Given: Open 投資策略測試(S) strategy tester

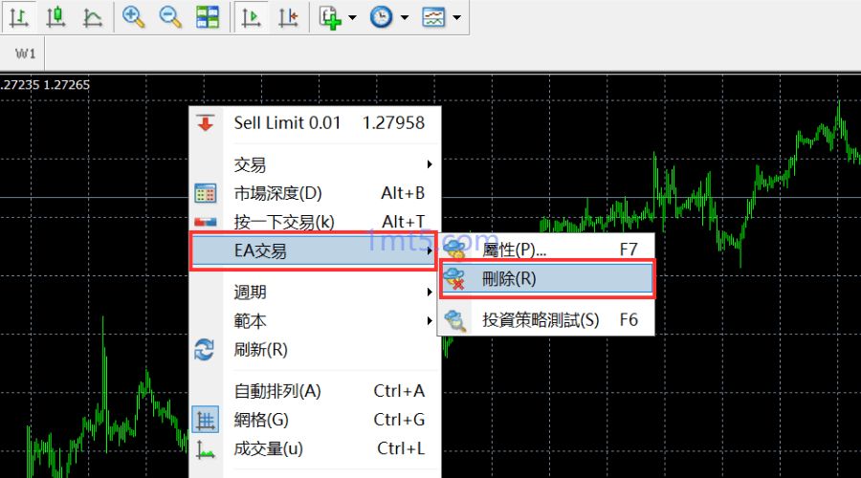Looking at the screenshot, I should [546, 319].
